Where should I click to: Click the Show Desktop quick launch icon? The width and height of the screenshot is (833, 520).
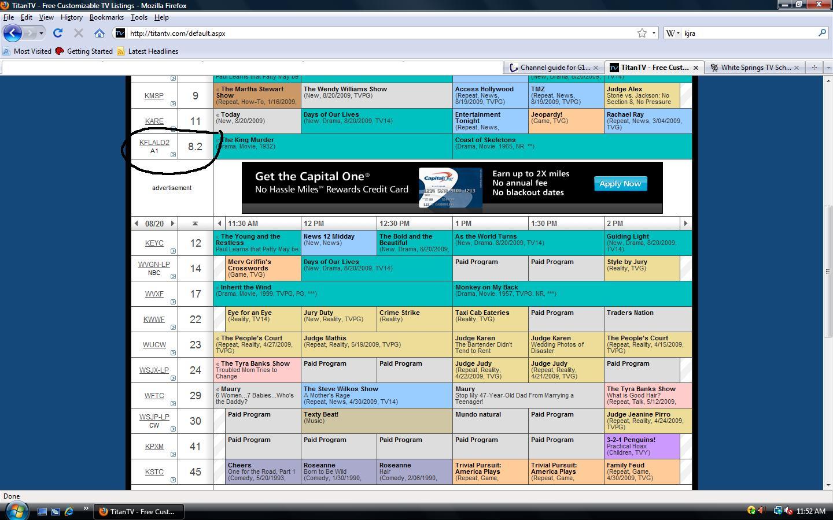(x=42, y=511)
